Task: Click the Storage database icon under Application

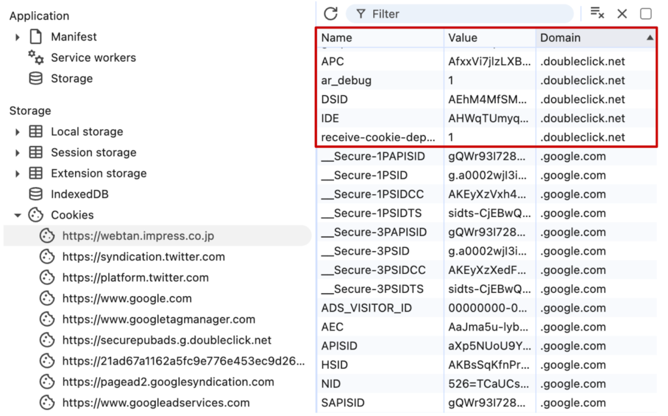Action: 36,79
